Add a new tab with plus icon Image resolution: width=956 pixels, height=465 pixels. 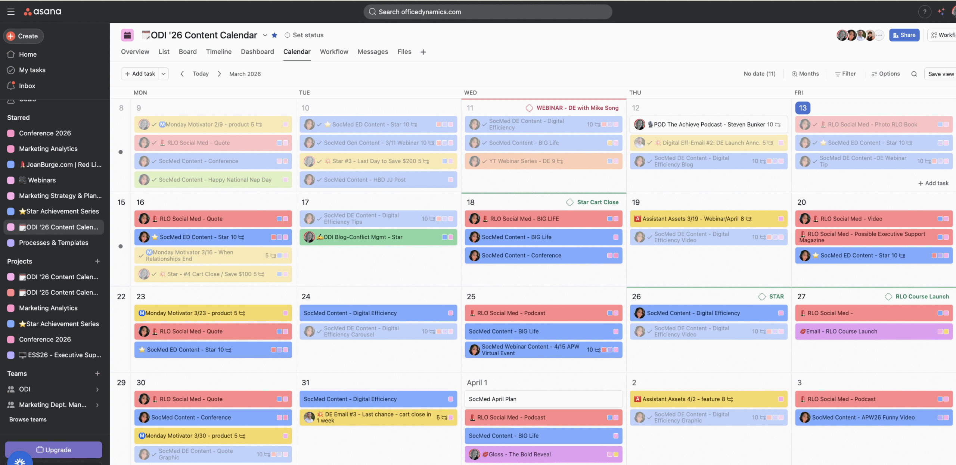(423, 52)
